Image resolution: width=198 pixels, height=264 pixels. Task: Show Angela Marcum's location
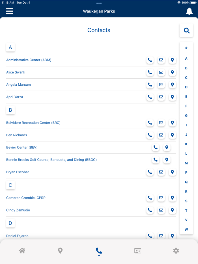[172, 85]
